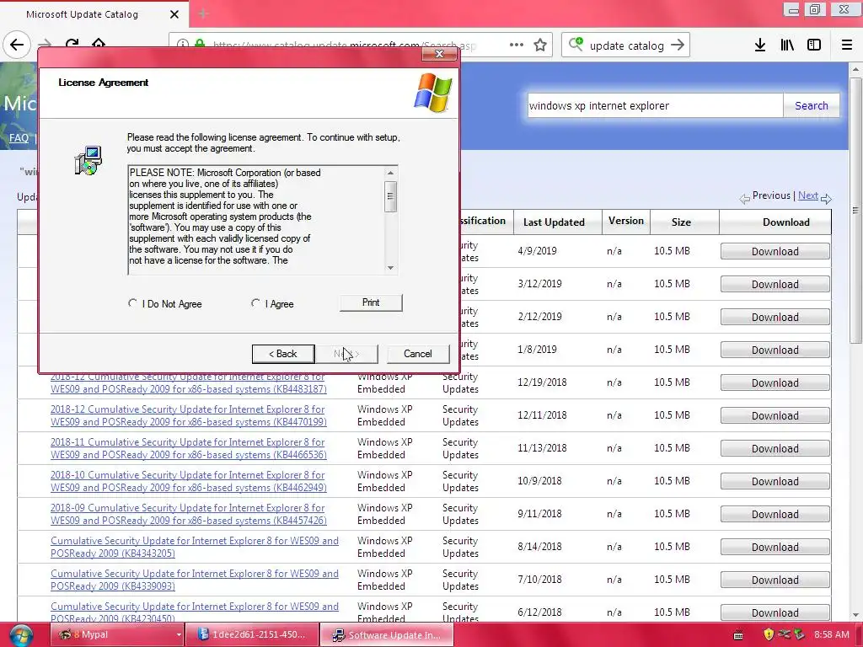Download the 4/9/2019 update

tap(775, 251)
